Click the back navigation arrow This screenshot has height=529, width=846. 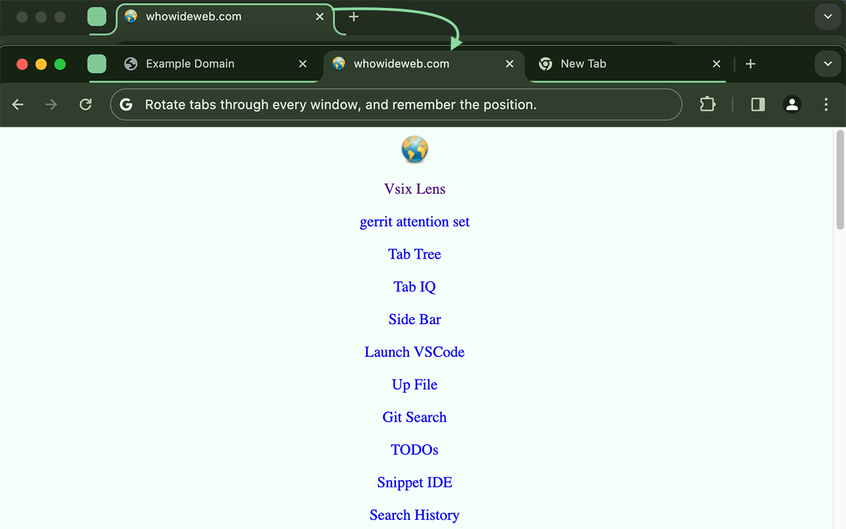pyautogui.click(x=18, y=104)
